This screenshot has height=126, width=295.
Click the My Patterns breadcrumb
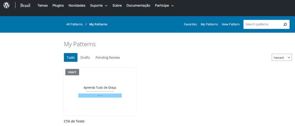[99, 24]
